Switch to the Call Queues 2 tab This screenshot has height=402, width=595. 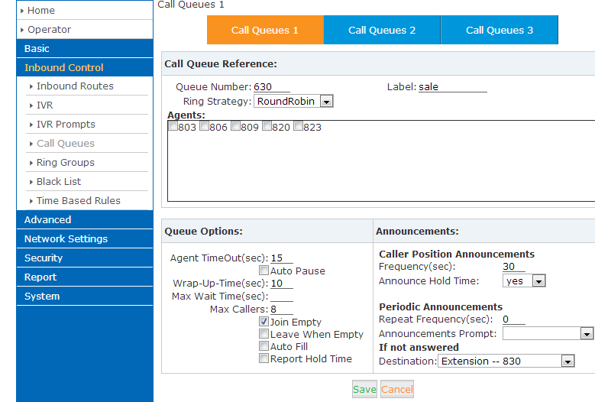pyautogui.click(x=382, y=30)
